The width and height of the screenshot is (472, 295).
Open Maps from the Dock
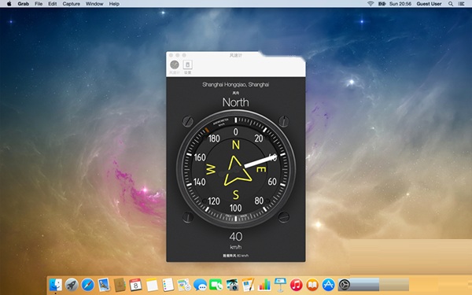183,285
